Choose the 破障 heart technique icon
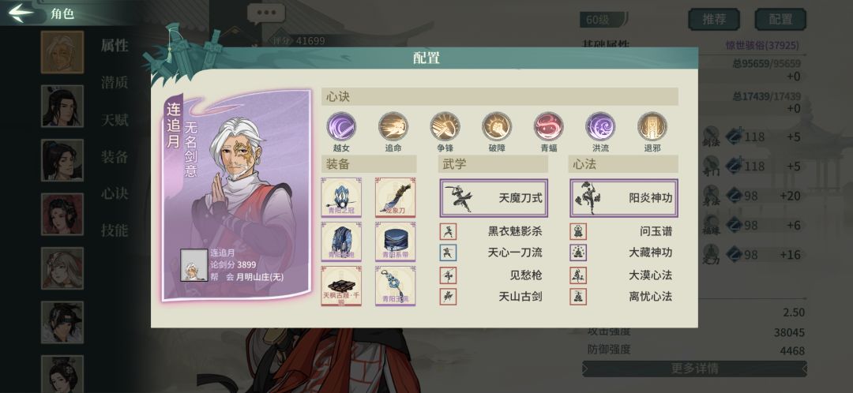This screenshot has width=853, height=393. (497, 126)
